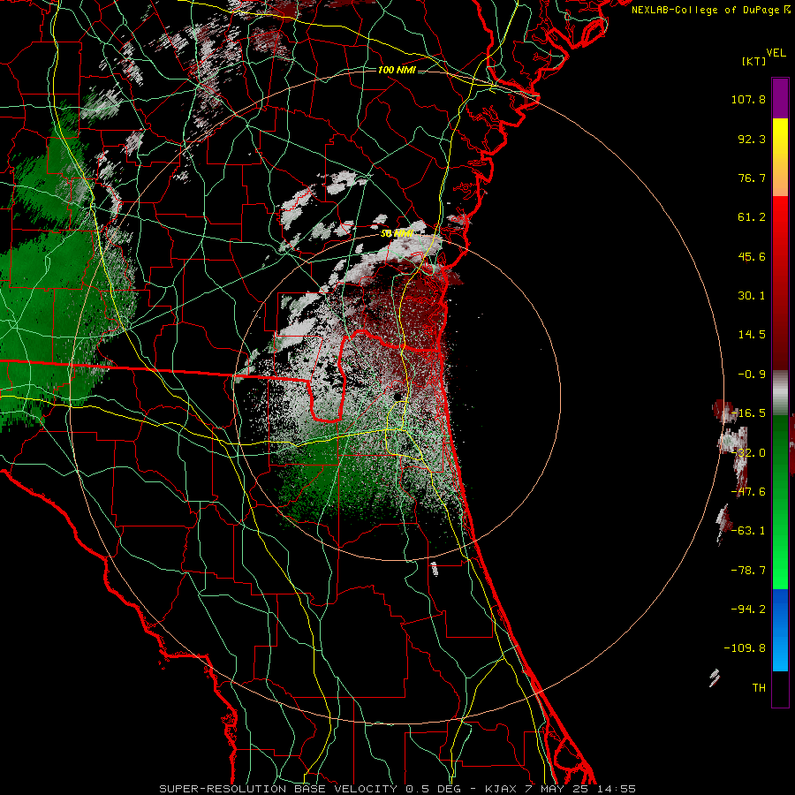Click the 61.2 velocity scale value

pyautogui.click(x=752, y=217)
